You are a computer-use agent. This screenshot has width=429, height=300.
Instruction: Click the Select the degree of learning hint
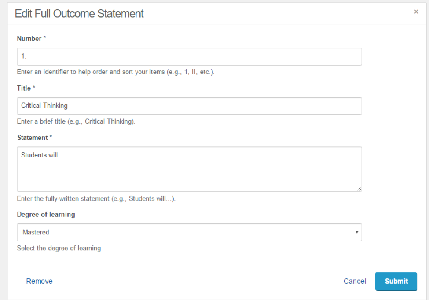click(x=59, y=248)
